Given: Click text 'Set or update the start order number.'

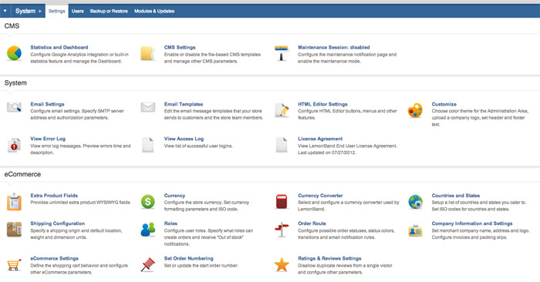Looking at the screenshot, I should coord(201,266).
